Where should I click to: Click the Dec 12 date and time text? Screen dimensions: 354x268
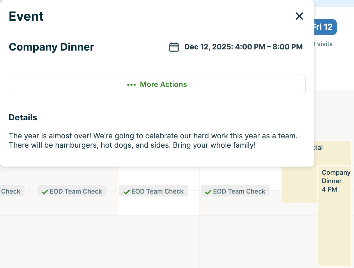[x=243, y=47]
